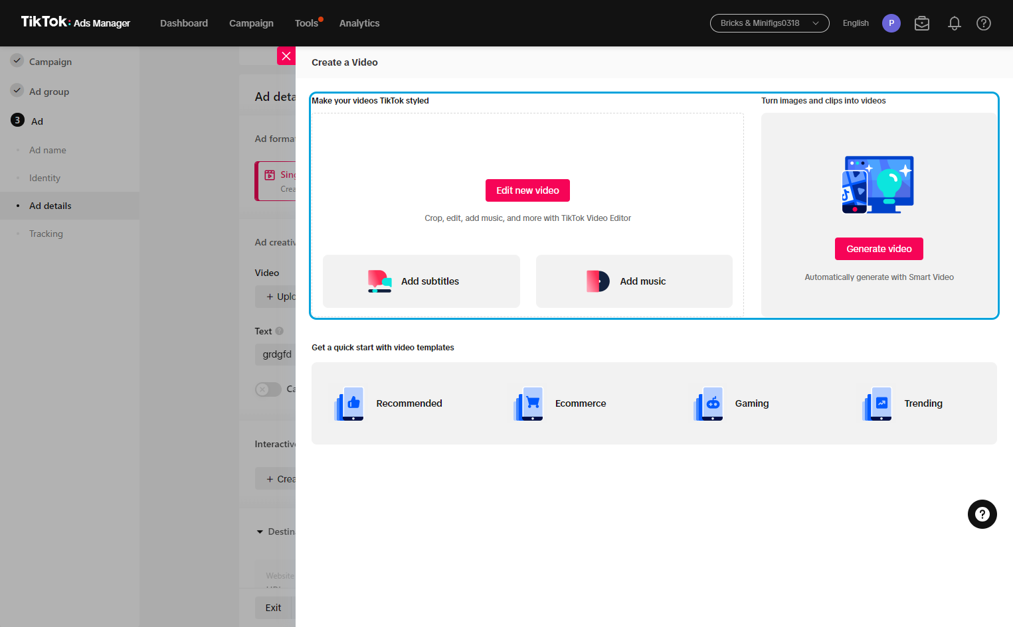Viewport: 1013px width, 627px height.
Task: Click the TikTok Ads Manager logo
Action: click(75, 22)
